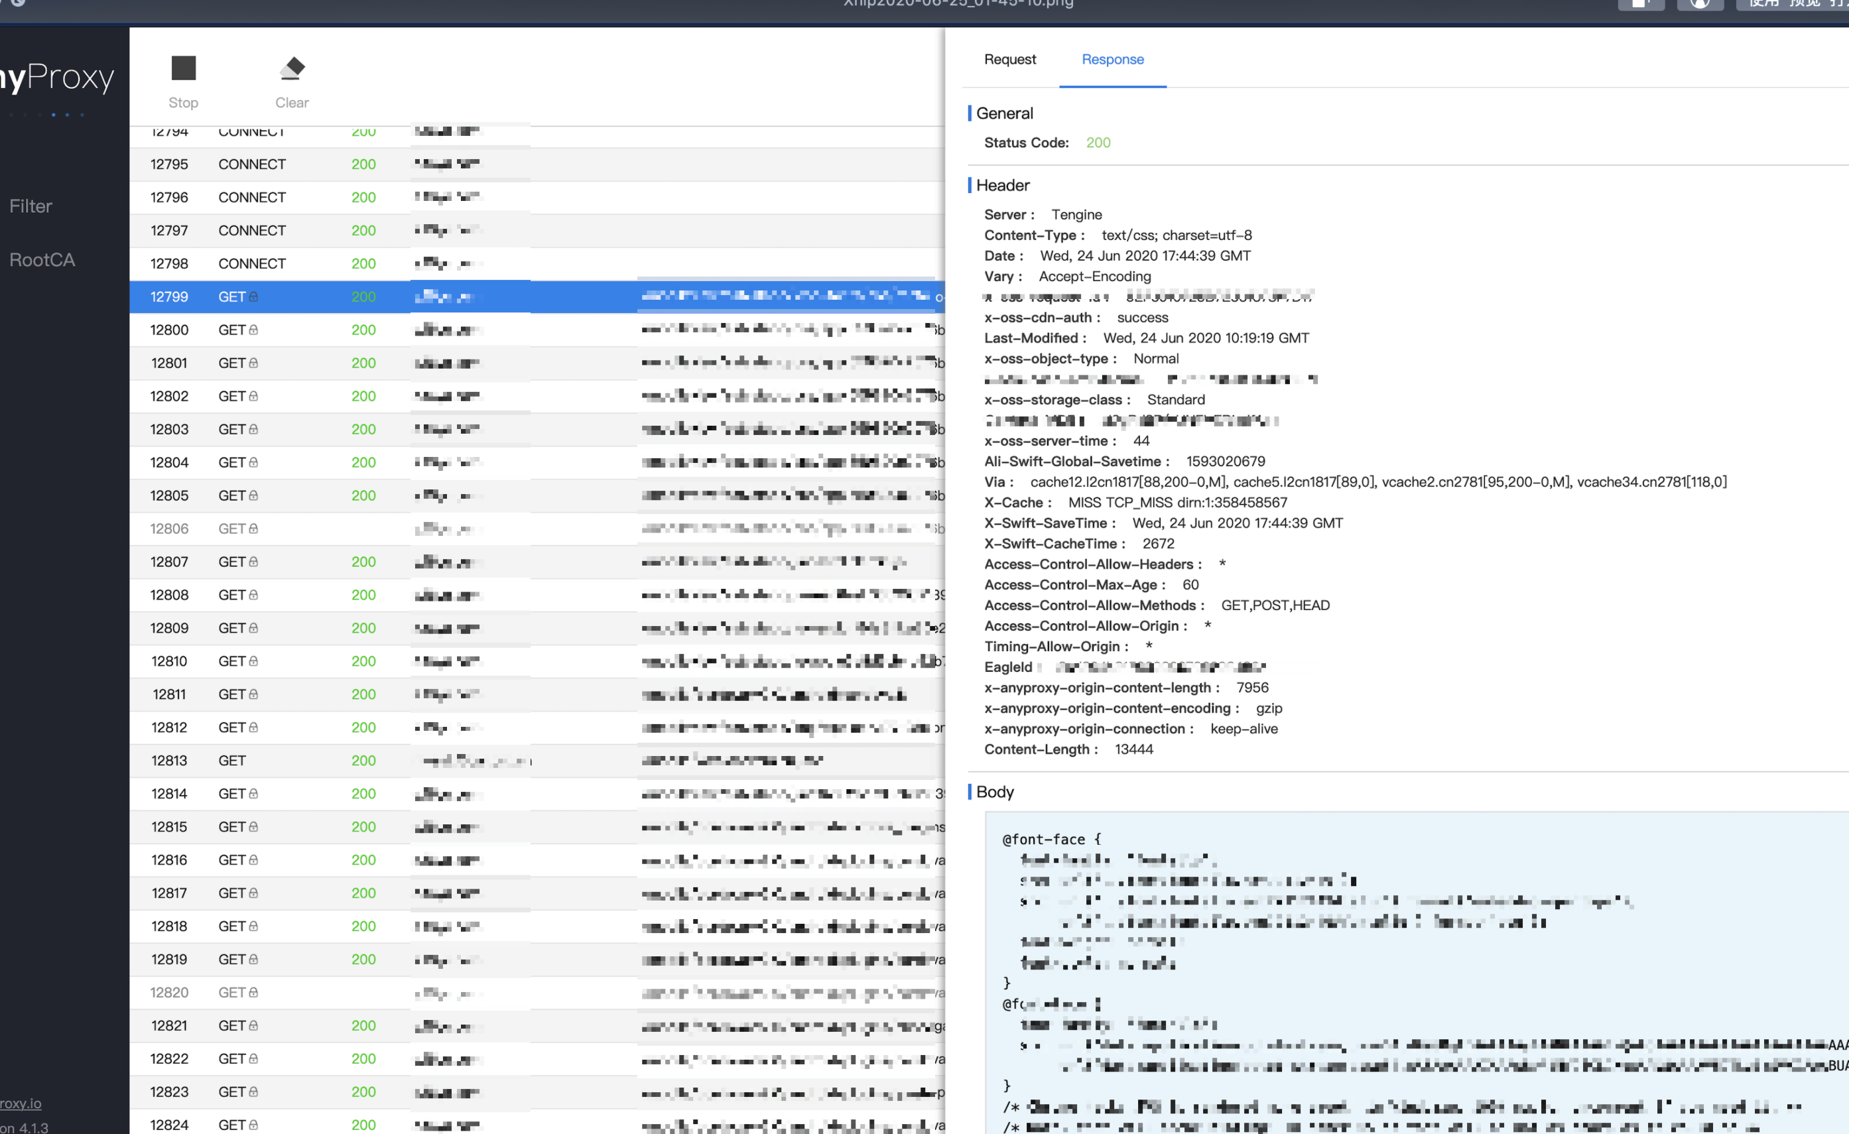The image size is (1849, 1134).
Task: Click HTTPS lock icon on row 12818
Action: click(x=253, y=926)
